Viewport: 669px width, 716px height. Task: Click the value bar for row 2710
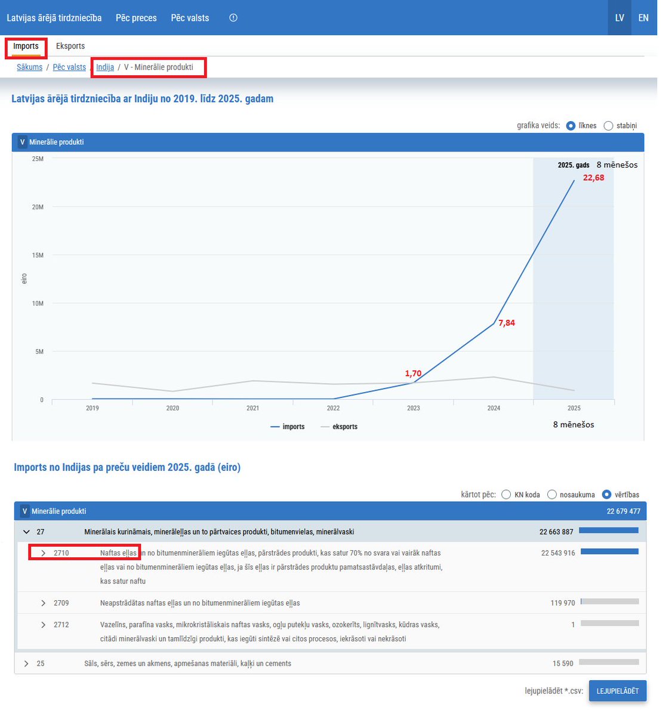click(610, 551)
